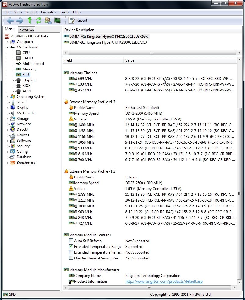Collapse the Motherboard tree node

(x=7, y=48)
